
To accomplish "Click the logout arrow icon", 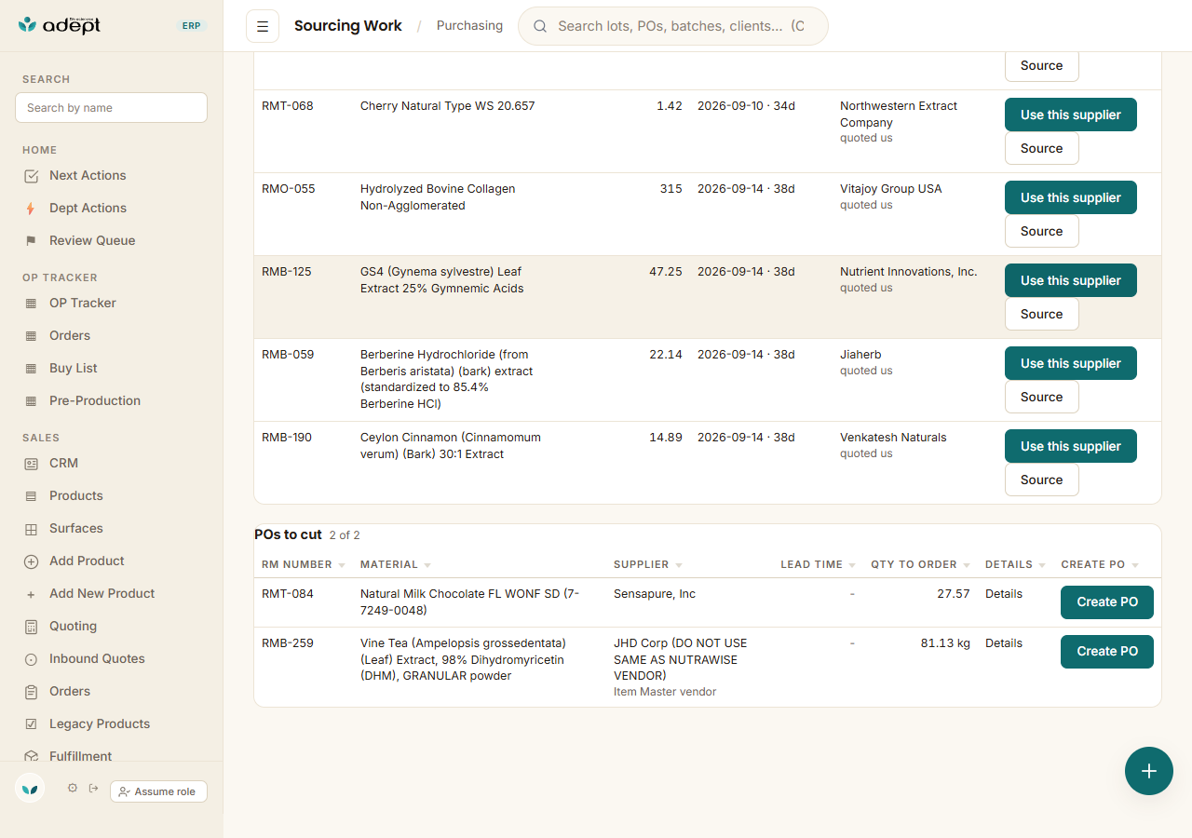I will pos(93,788).
